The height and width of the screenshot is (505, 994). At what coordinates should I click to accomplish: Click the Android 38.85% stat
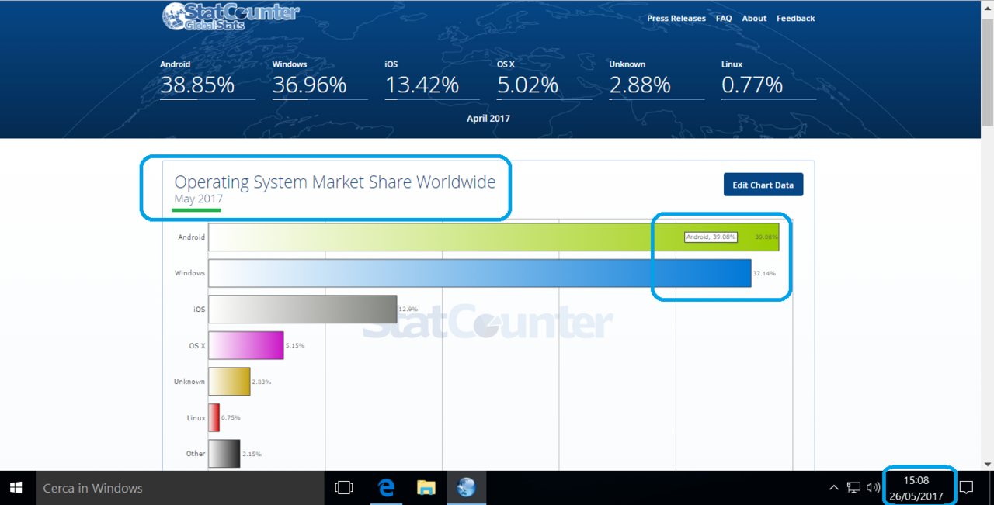pos(207,79)
